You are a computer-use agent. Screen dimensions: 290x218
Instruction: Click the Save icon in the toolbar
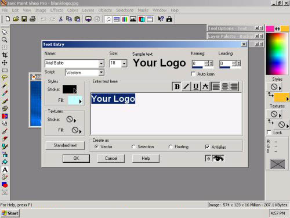(x=24, y=19)
